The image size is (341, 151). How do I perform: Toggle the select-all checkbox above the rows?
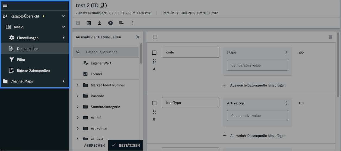pos(155,37)
